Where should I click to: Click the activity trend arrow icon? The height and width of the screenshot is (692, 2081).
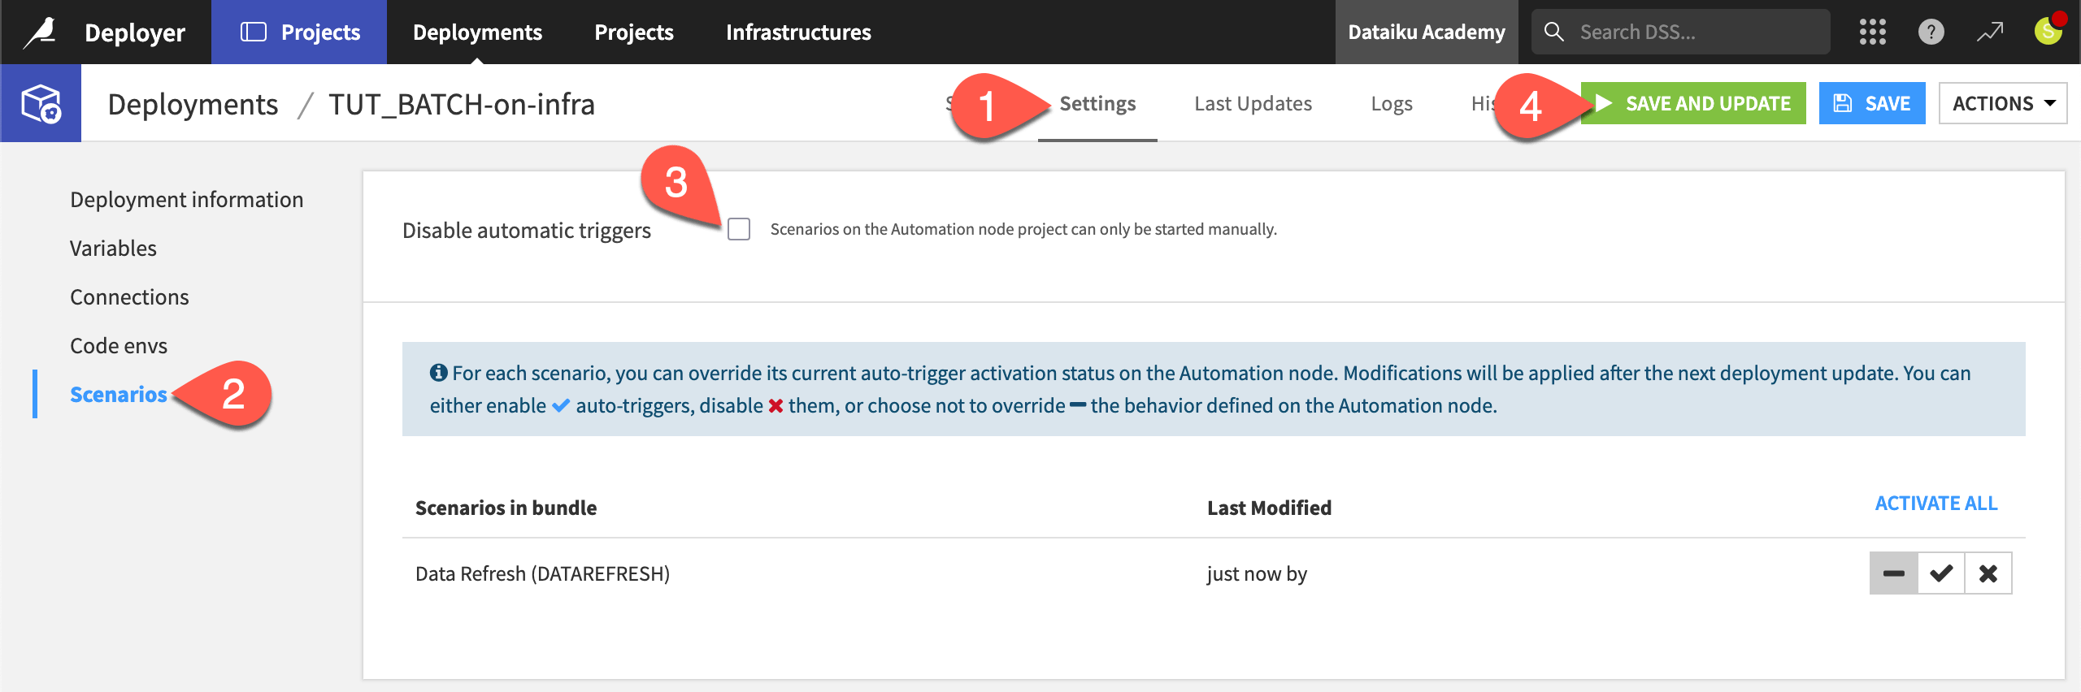(x=1989, y=32)
